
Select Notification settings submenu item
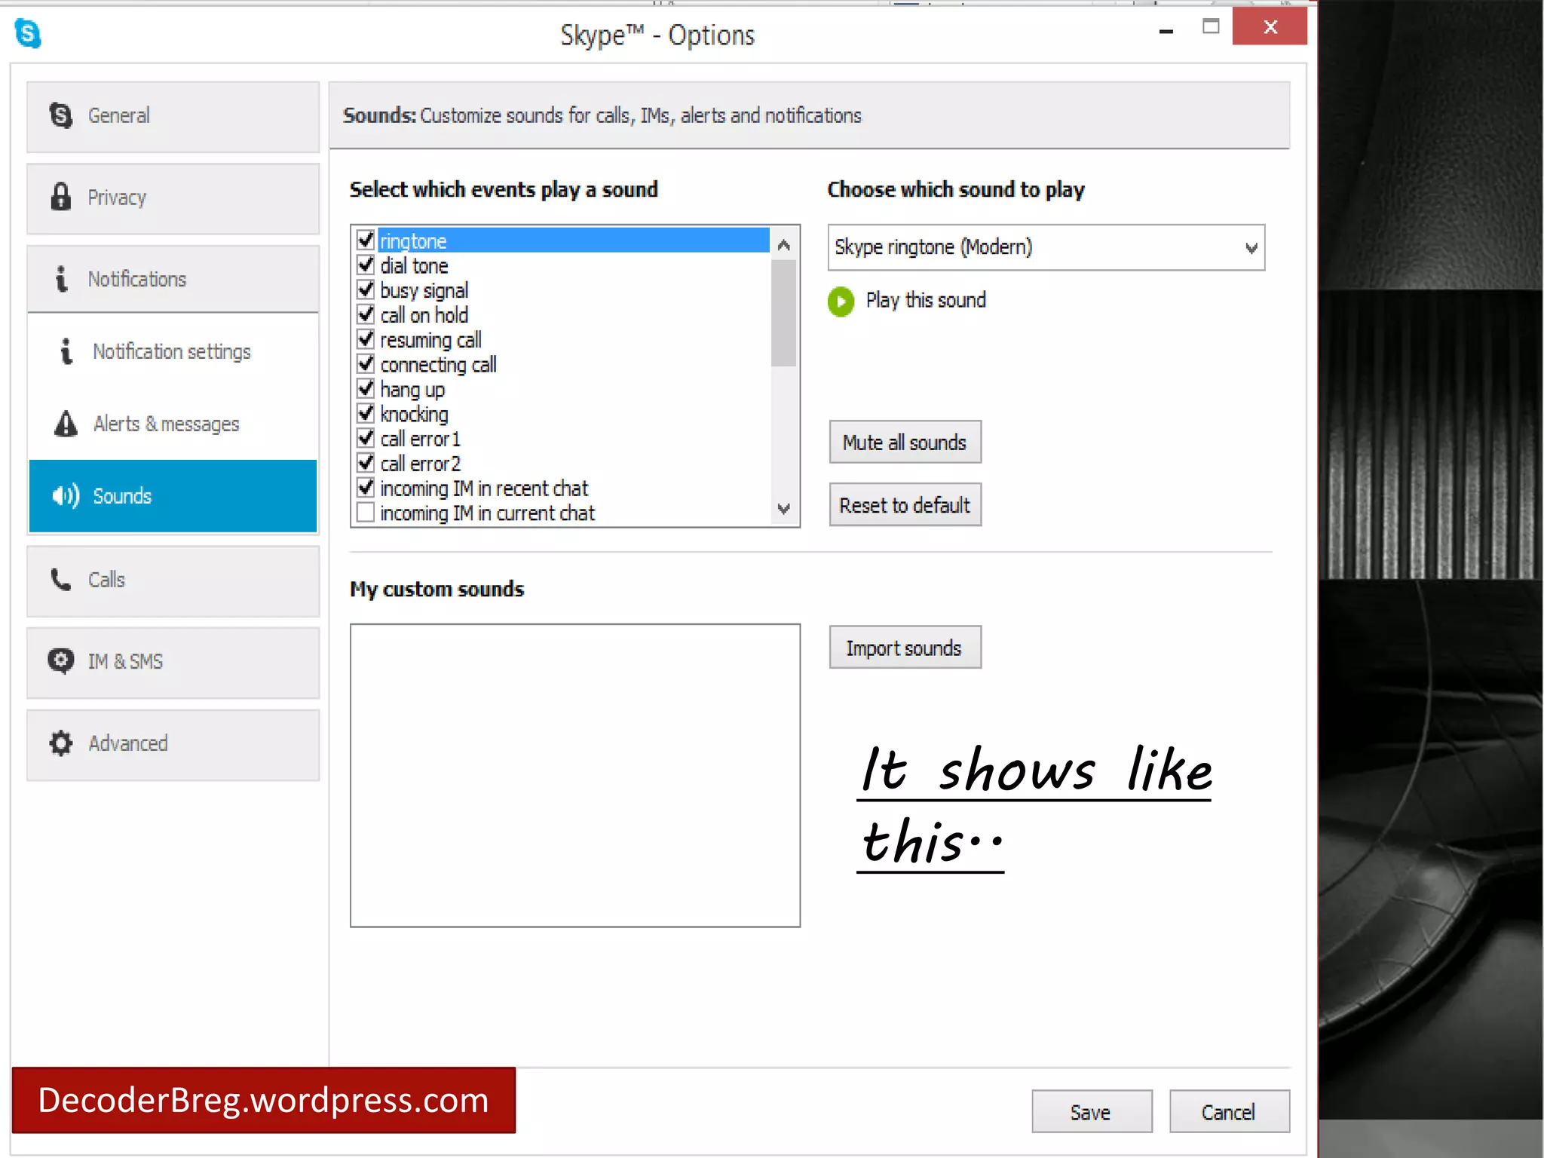coord(173,351)
